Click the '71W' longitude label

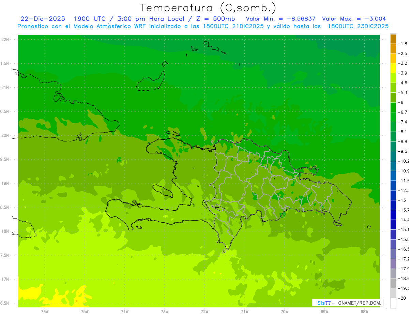tap(244, 312)
